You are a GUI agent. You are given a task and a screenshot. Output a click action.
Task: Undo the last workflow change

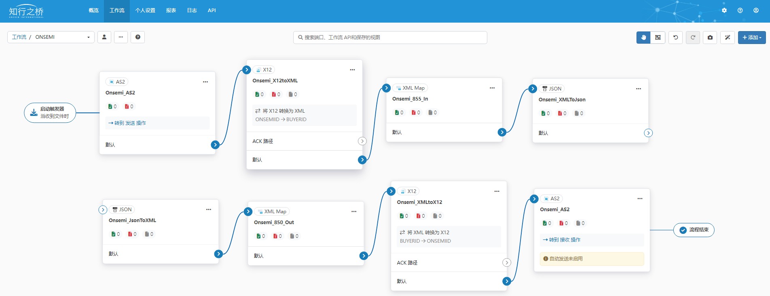[x=675, y=38]
